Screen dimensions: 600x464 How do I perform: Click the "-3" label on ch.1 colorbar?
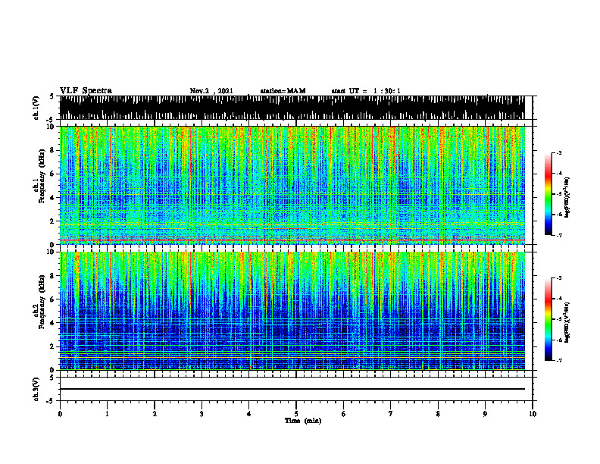pyautogui.click(x=559, y=152)
